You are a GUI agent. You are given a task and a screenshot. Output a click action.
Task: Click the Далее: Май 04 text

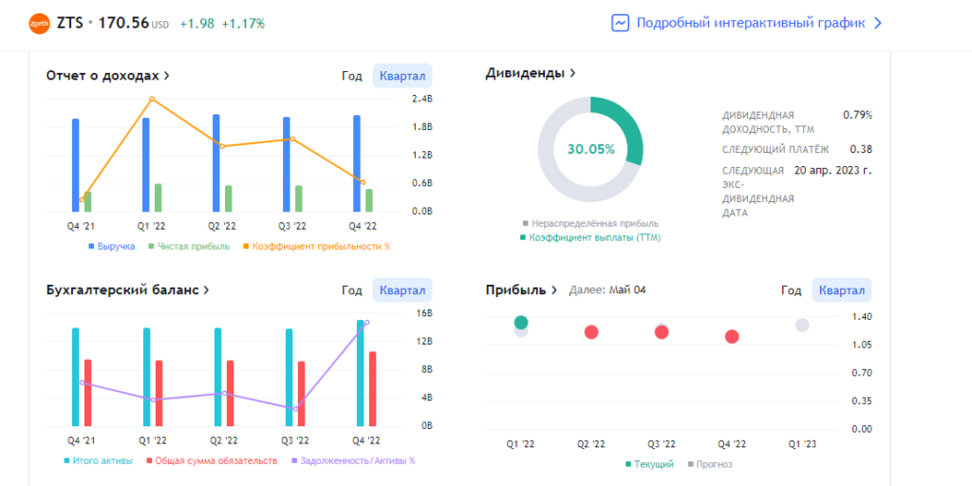click(x=607, y=290)
